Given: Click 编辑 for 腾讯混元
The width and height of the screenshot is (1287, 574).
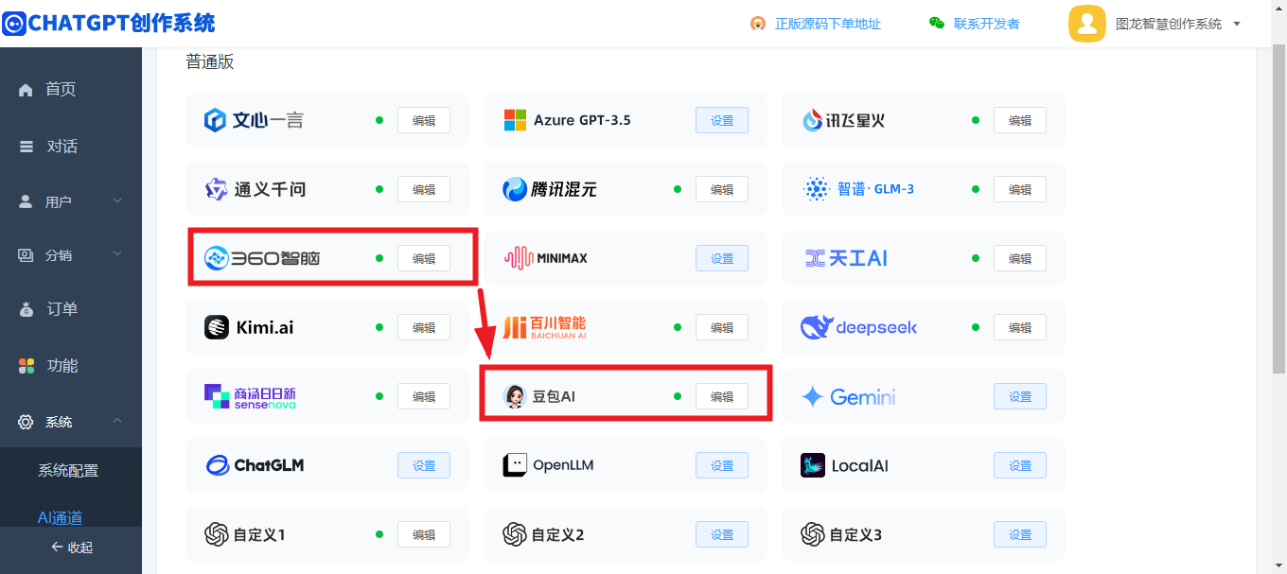Looking at the screenshot, I should 722,189.
